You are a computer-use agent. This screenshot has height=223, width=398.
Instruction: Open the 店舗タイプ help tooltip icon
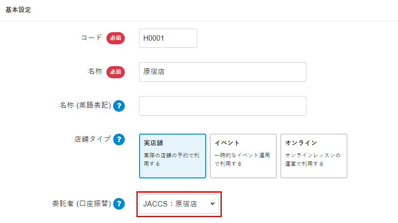[119, 139]
